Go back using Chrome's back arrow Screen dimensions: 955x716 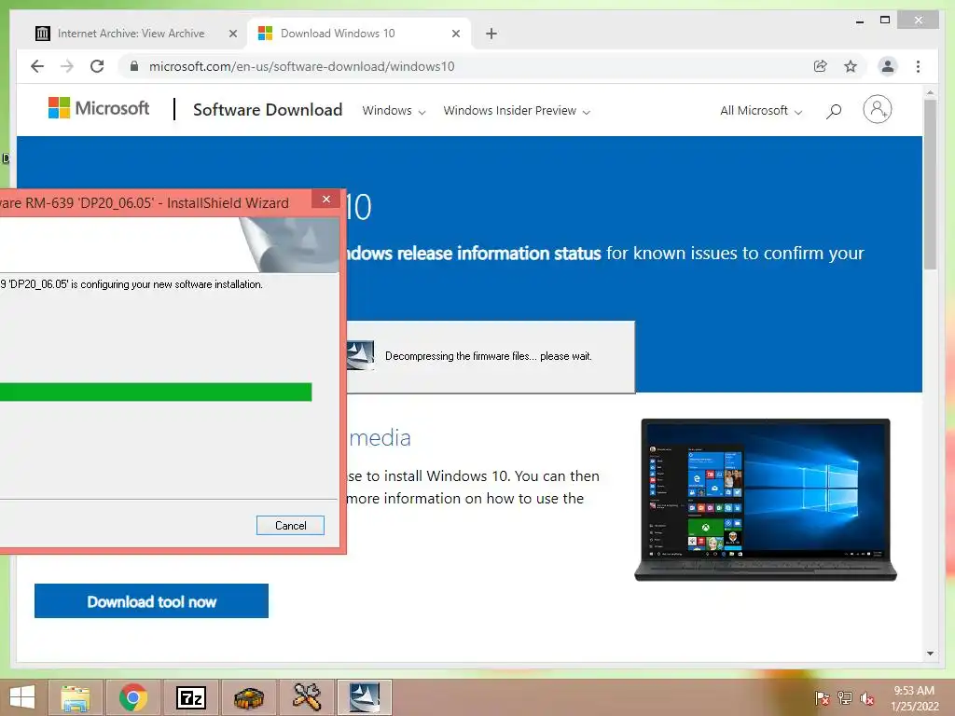pyautogui.click(x=37, y=66)
